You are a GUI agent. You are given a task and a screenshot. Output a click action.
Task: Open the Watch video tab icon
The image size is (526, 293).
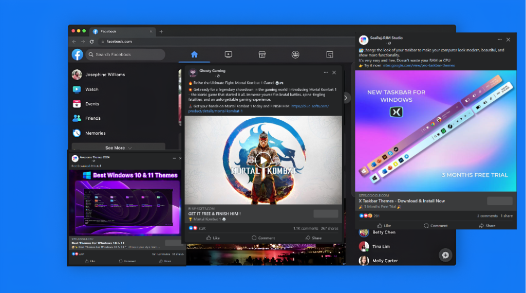[229, 54]
